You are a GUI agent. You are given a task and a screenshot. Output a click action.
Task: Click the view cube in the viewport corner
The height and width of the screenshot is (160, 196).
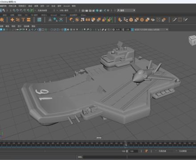tap(192, 40)
